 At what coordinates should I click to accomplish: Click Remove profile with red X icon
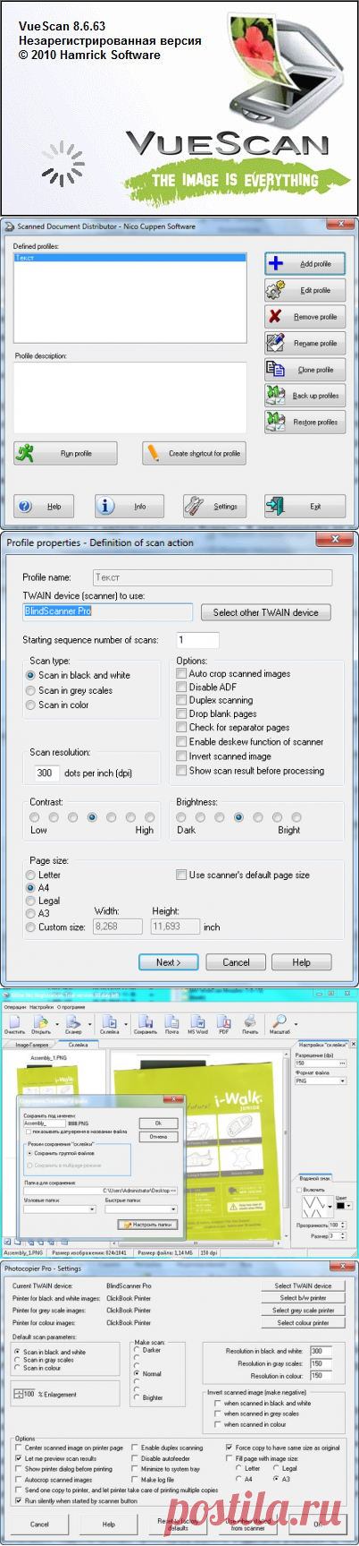tap(305, 316)
